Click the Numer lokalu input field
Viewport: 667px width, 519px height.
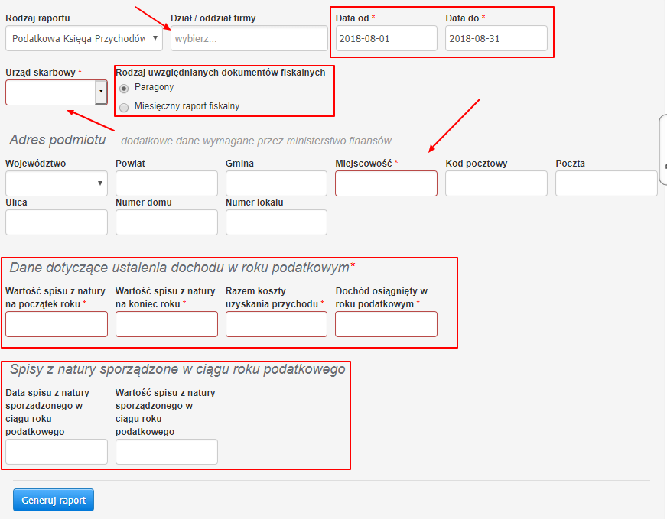[276, 222]
